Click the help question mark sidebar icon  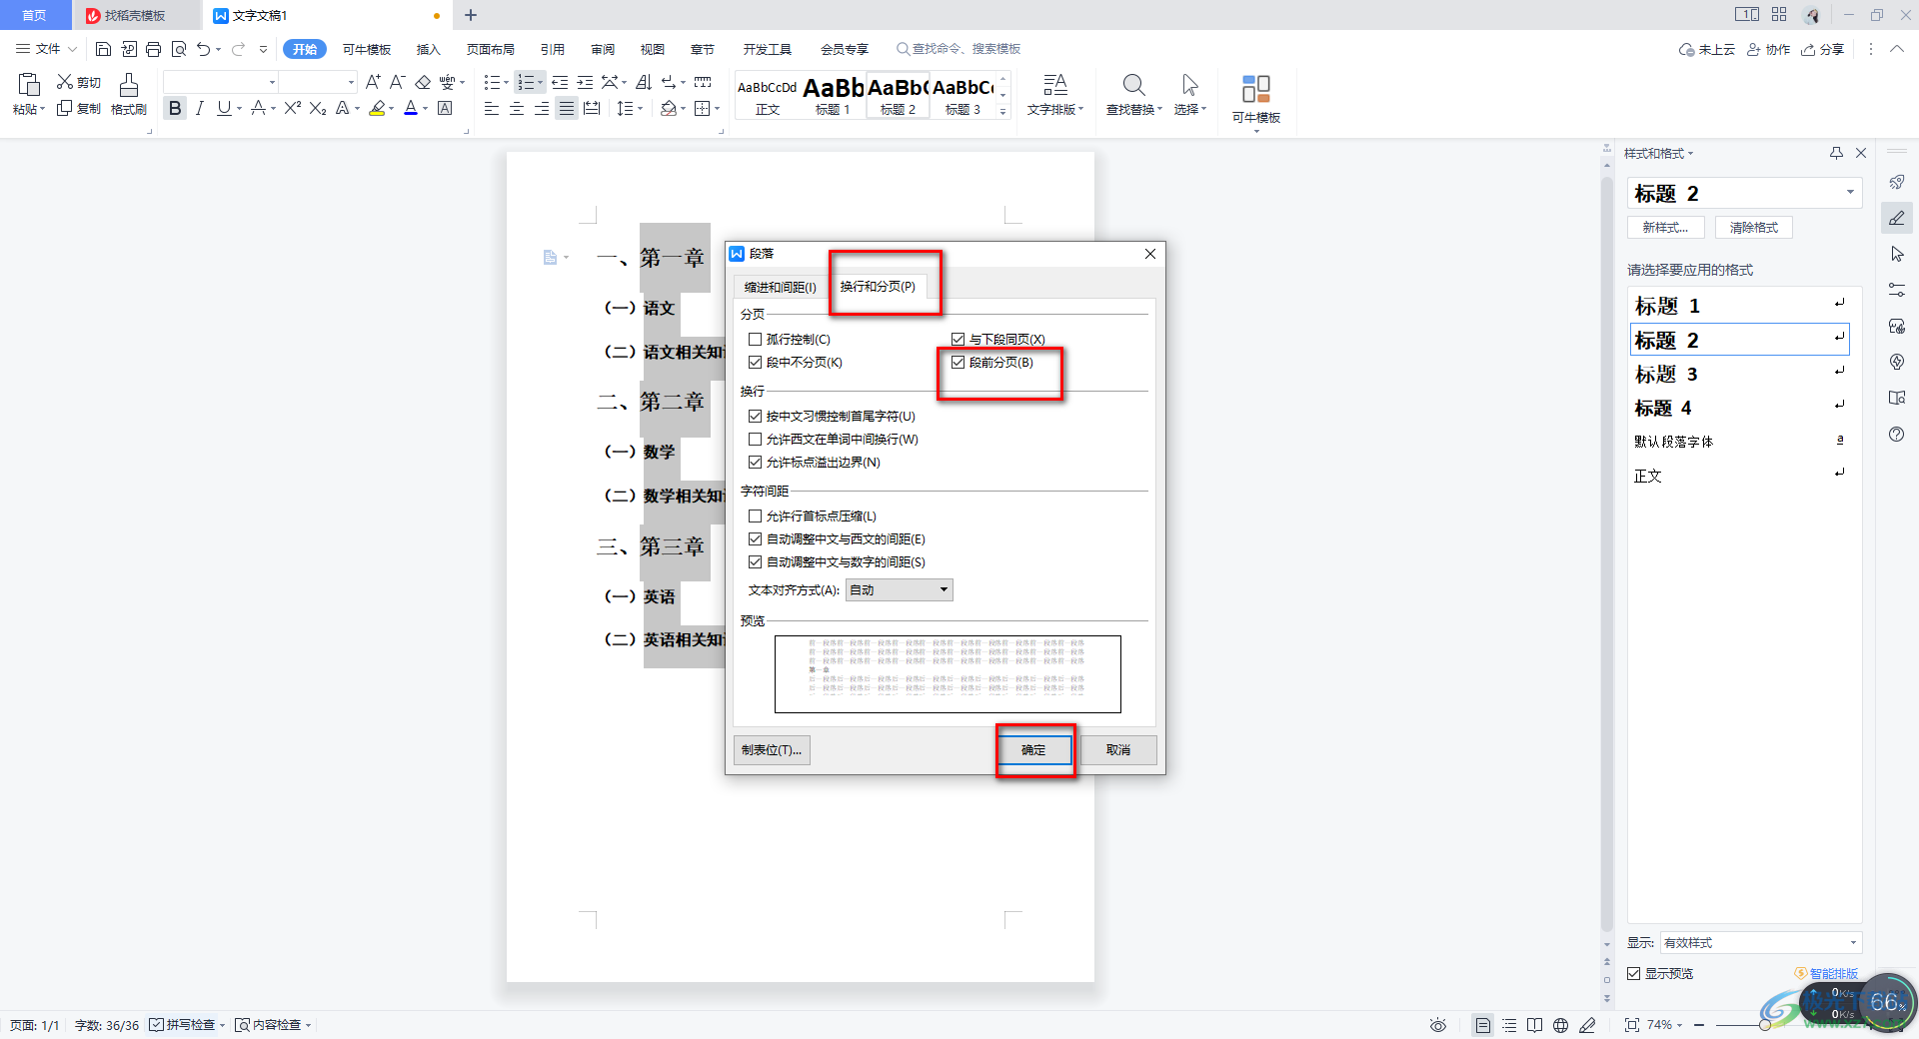coord(1897,434)
